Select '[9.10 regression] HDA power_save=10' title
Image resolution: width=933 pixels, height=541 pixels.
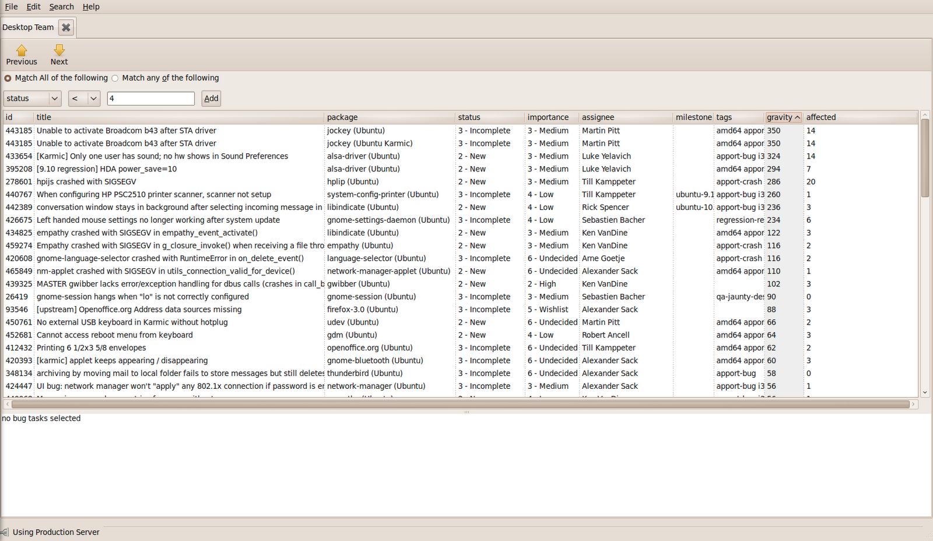point(107,169)
